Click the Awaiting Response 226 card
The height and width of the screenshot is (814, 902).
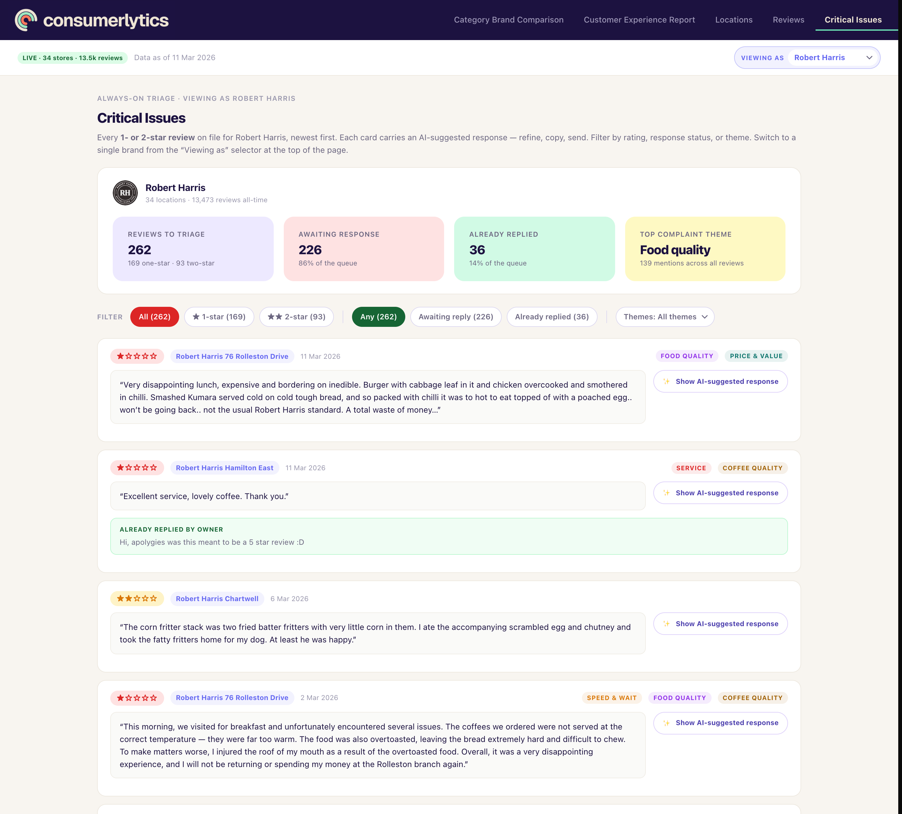(364, 249)
